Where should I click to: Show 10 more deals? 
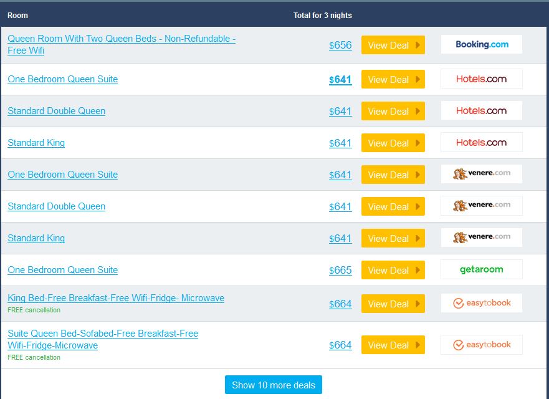[274, 385]
